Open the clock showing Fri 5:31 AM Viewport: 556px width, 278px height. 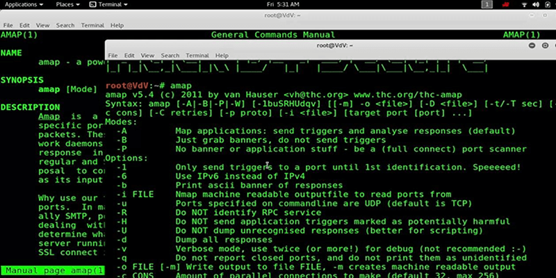tap(283, 4)
